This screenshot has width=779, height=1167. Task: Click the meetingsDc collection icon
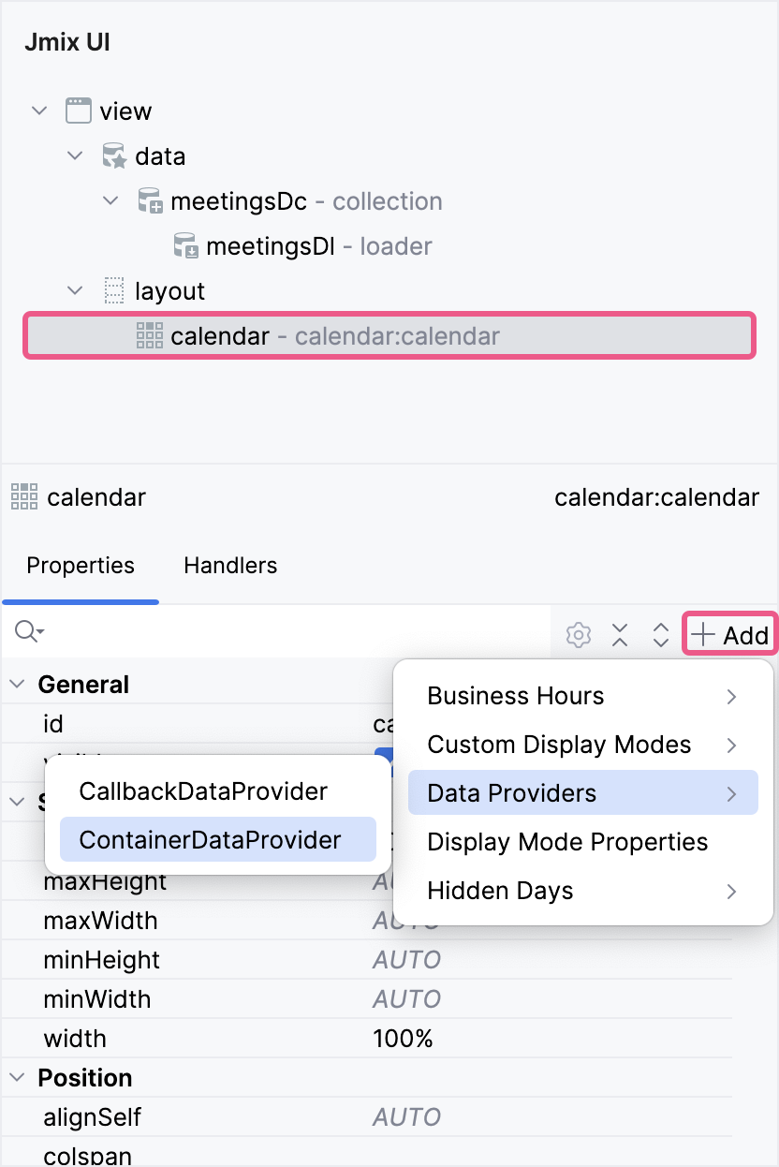(x=151, y=199)
